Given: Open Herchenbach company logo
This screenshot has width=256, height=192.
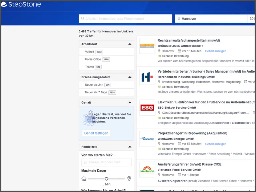Looking at the screenshot, I should coord(147,77).
